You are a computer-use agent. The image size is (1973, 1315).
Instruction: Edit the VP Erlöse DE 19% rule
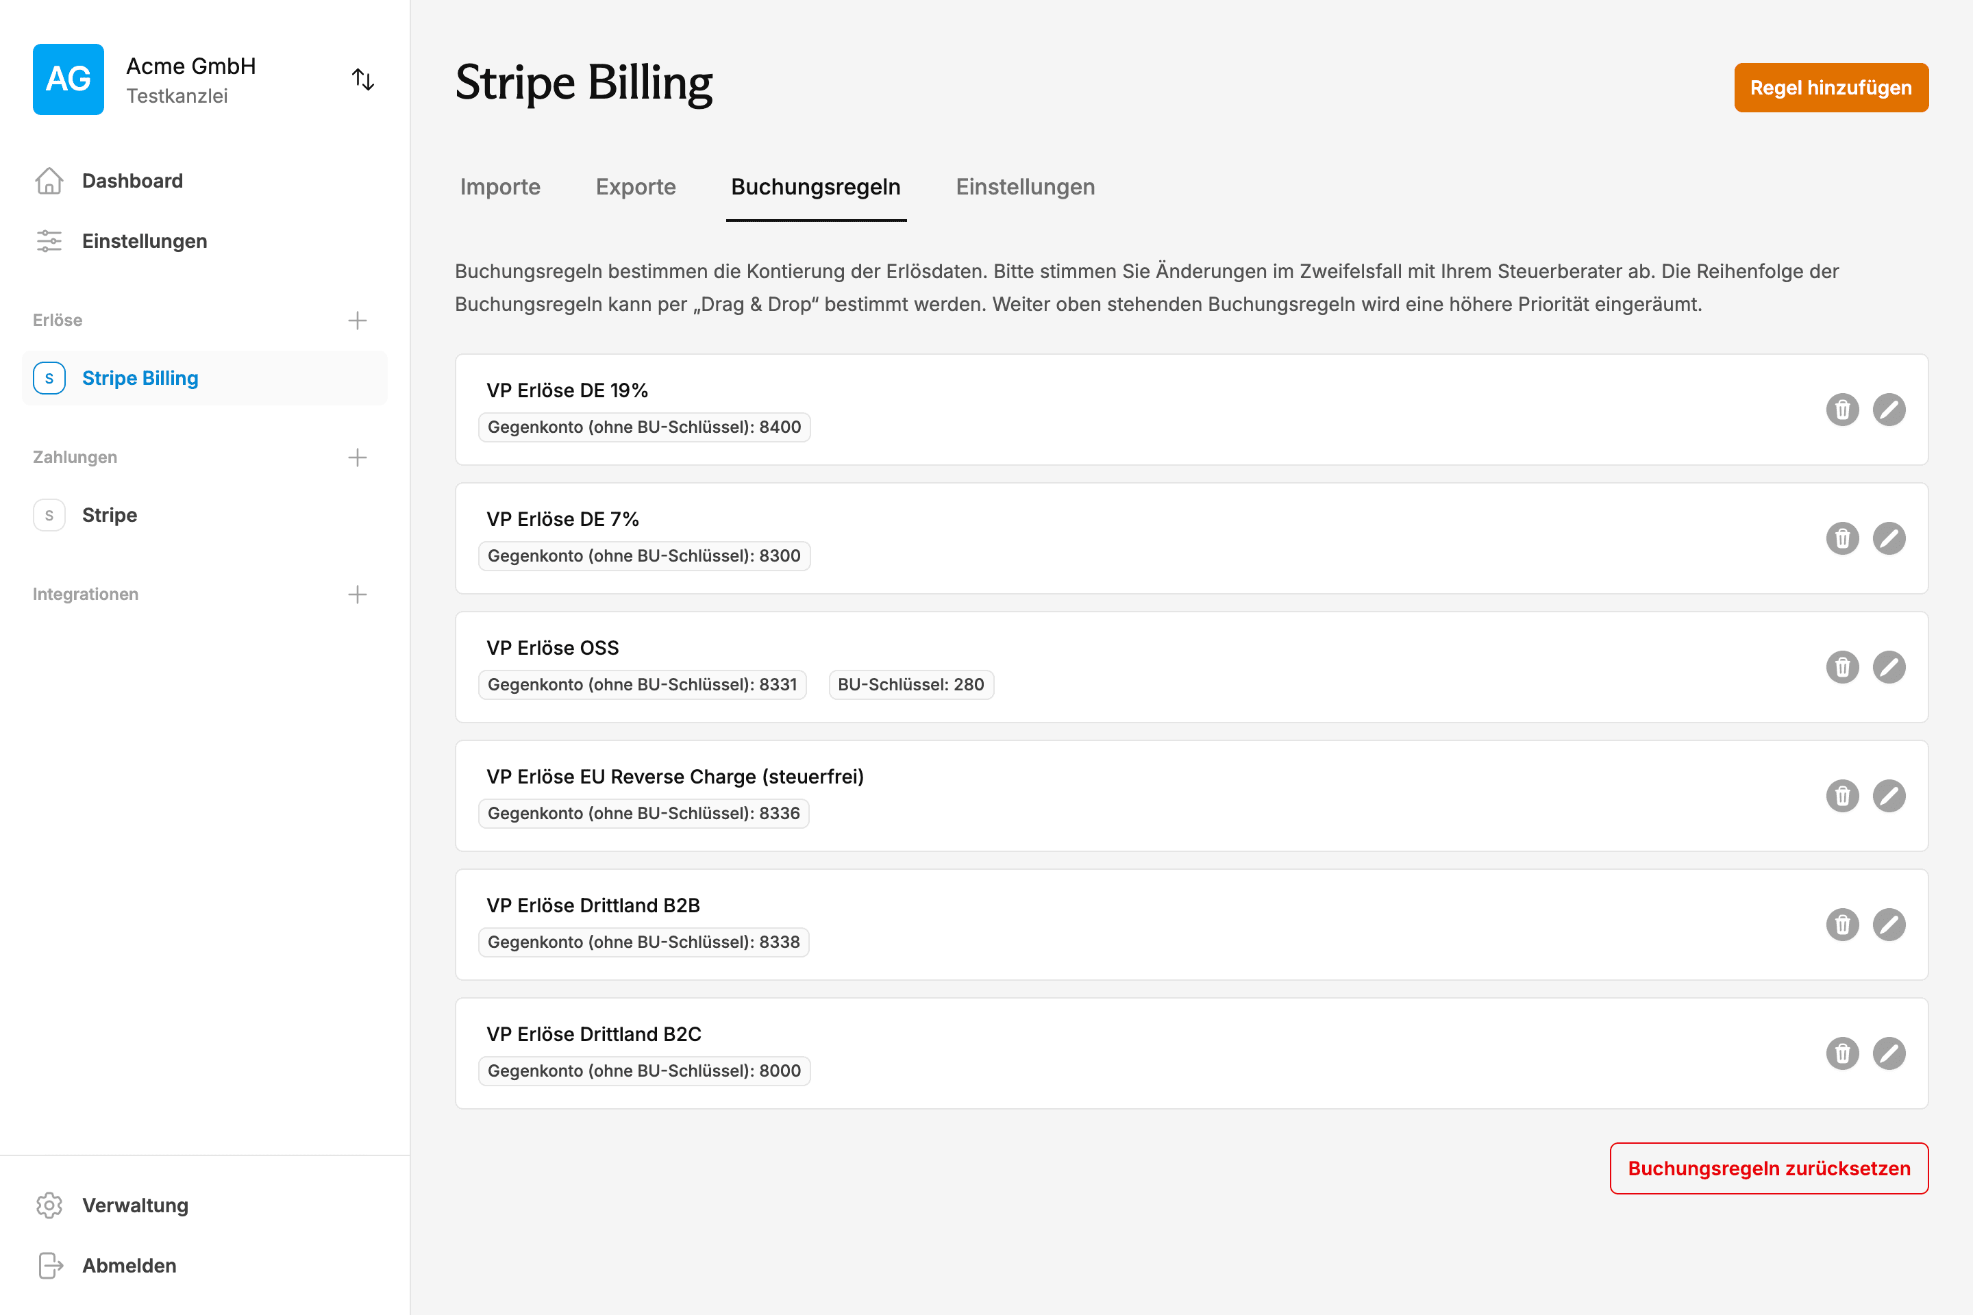pyautogui.click(x=1890, y=410)
